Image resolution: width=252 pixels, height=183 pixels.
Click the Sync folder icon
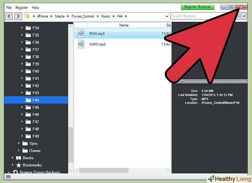click(25, 144)
